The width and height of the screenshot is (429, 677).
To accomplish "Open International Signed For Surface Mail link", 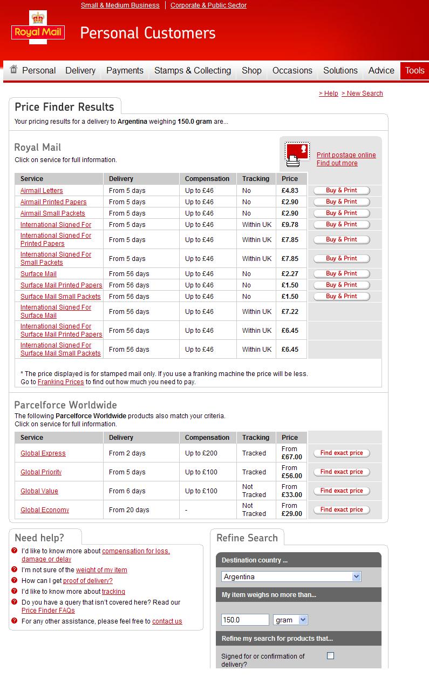I will click(56, 311).
